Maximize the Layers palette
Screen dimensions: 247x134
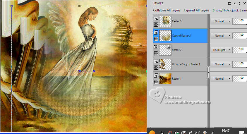click(x=230, y=3)
